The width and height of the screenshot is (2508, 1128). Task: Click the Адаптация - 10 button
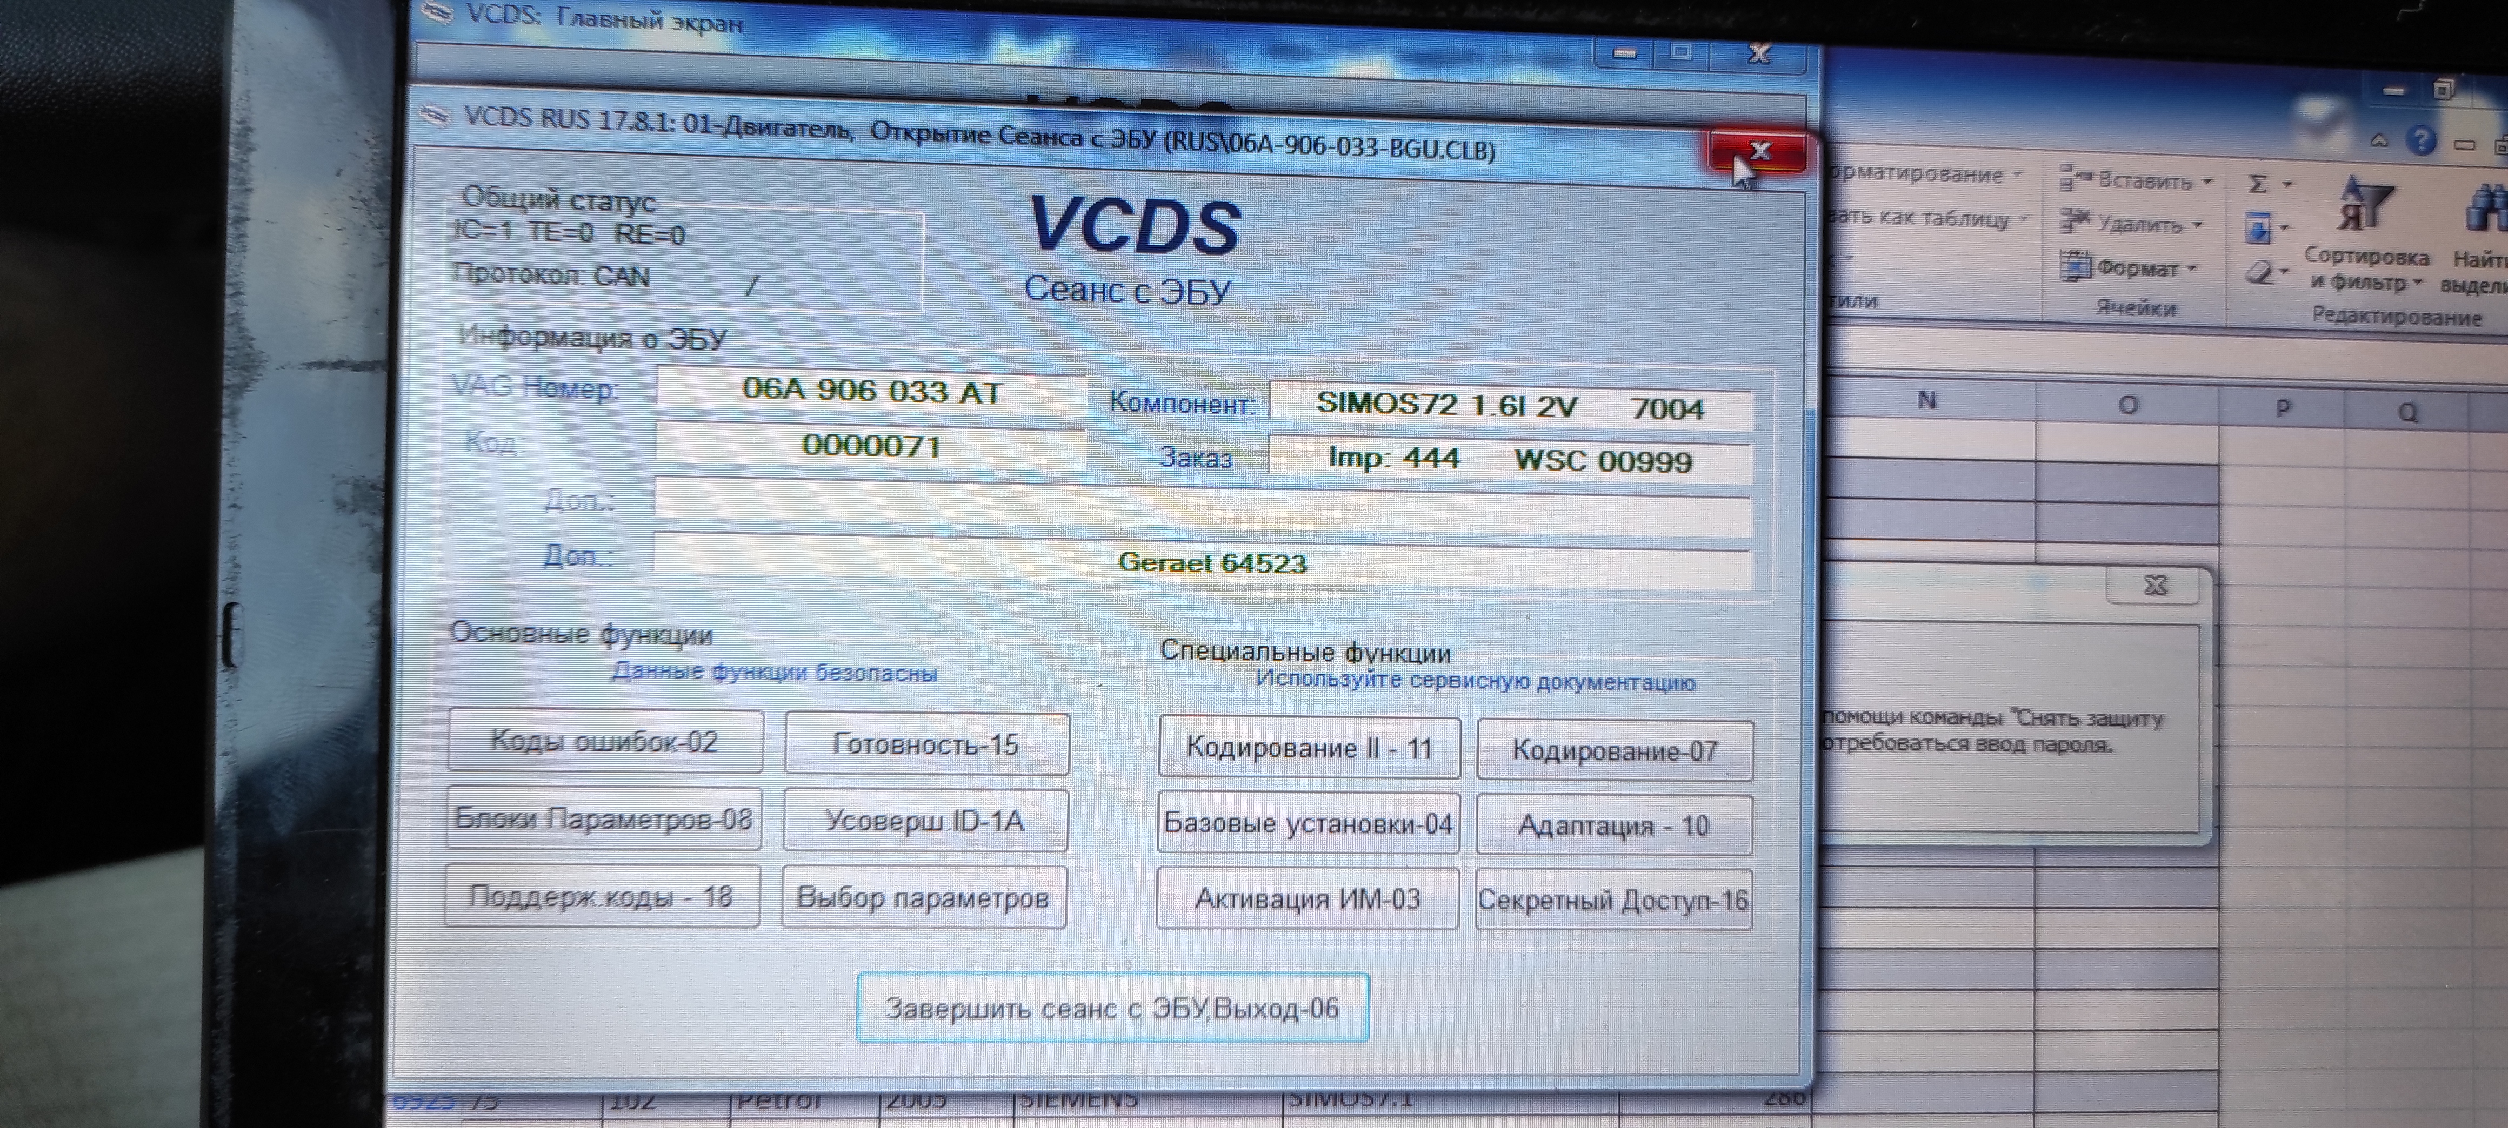point(1613,825)
